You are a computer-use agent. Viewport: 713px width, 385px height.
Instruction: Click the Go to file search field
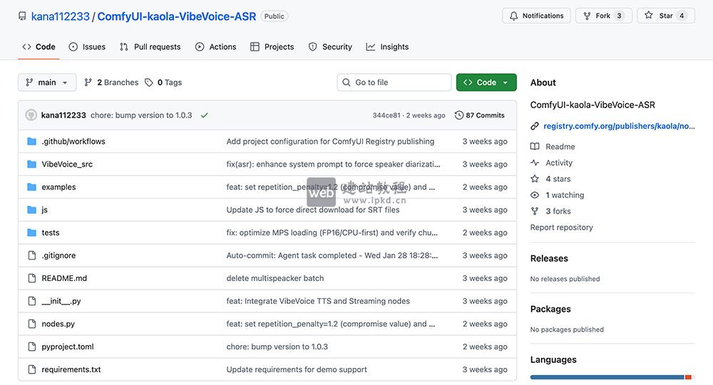(394, 82)
